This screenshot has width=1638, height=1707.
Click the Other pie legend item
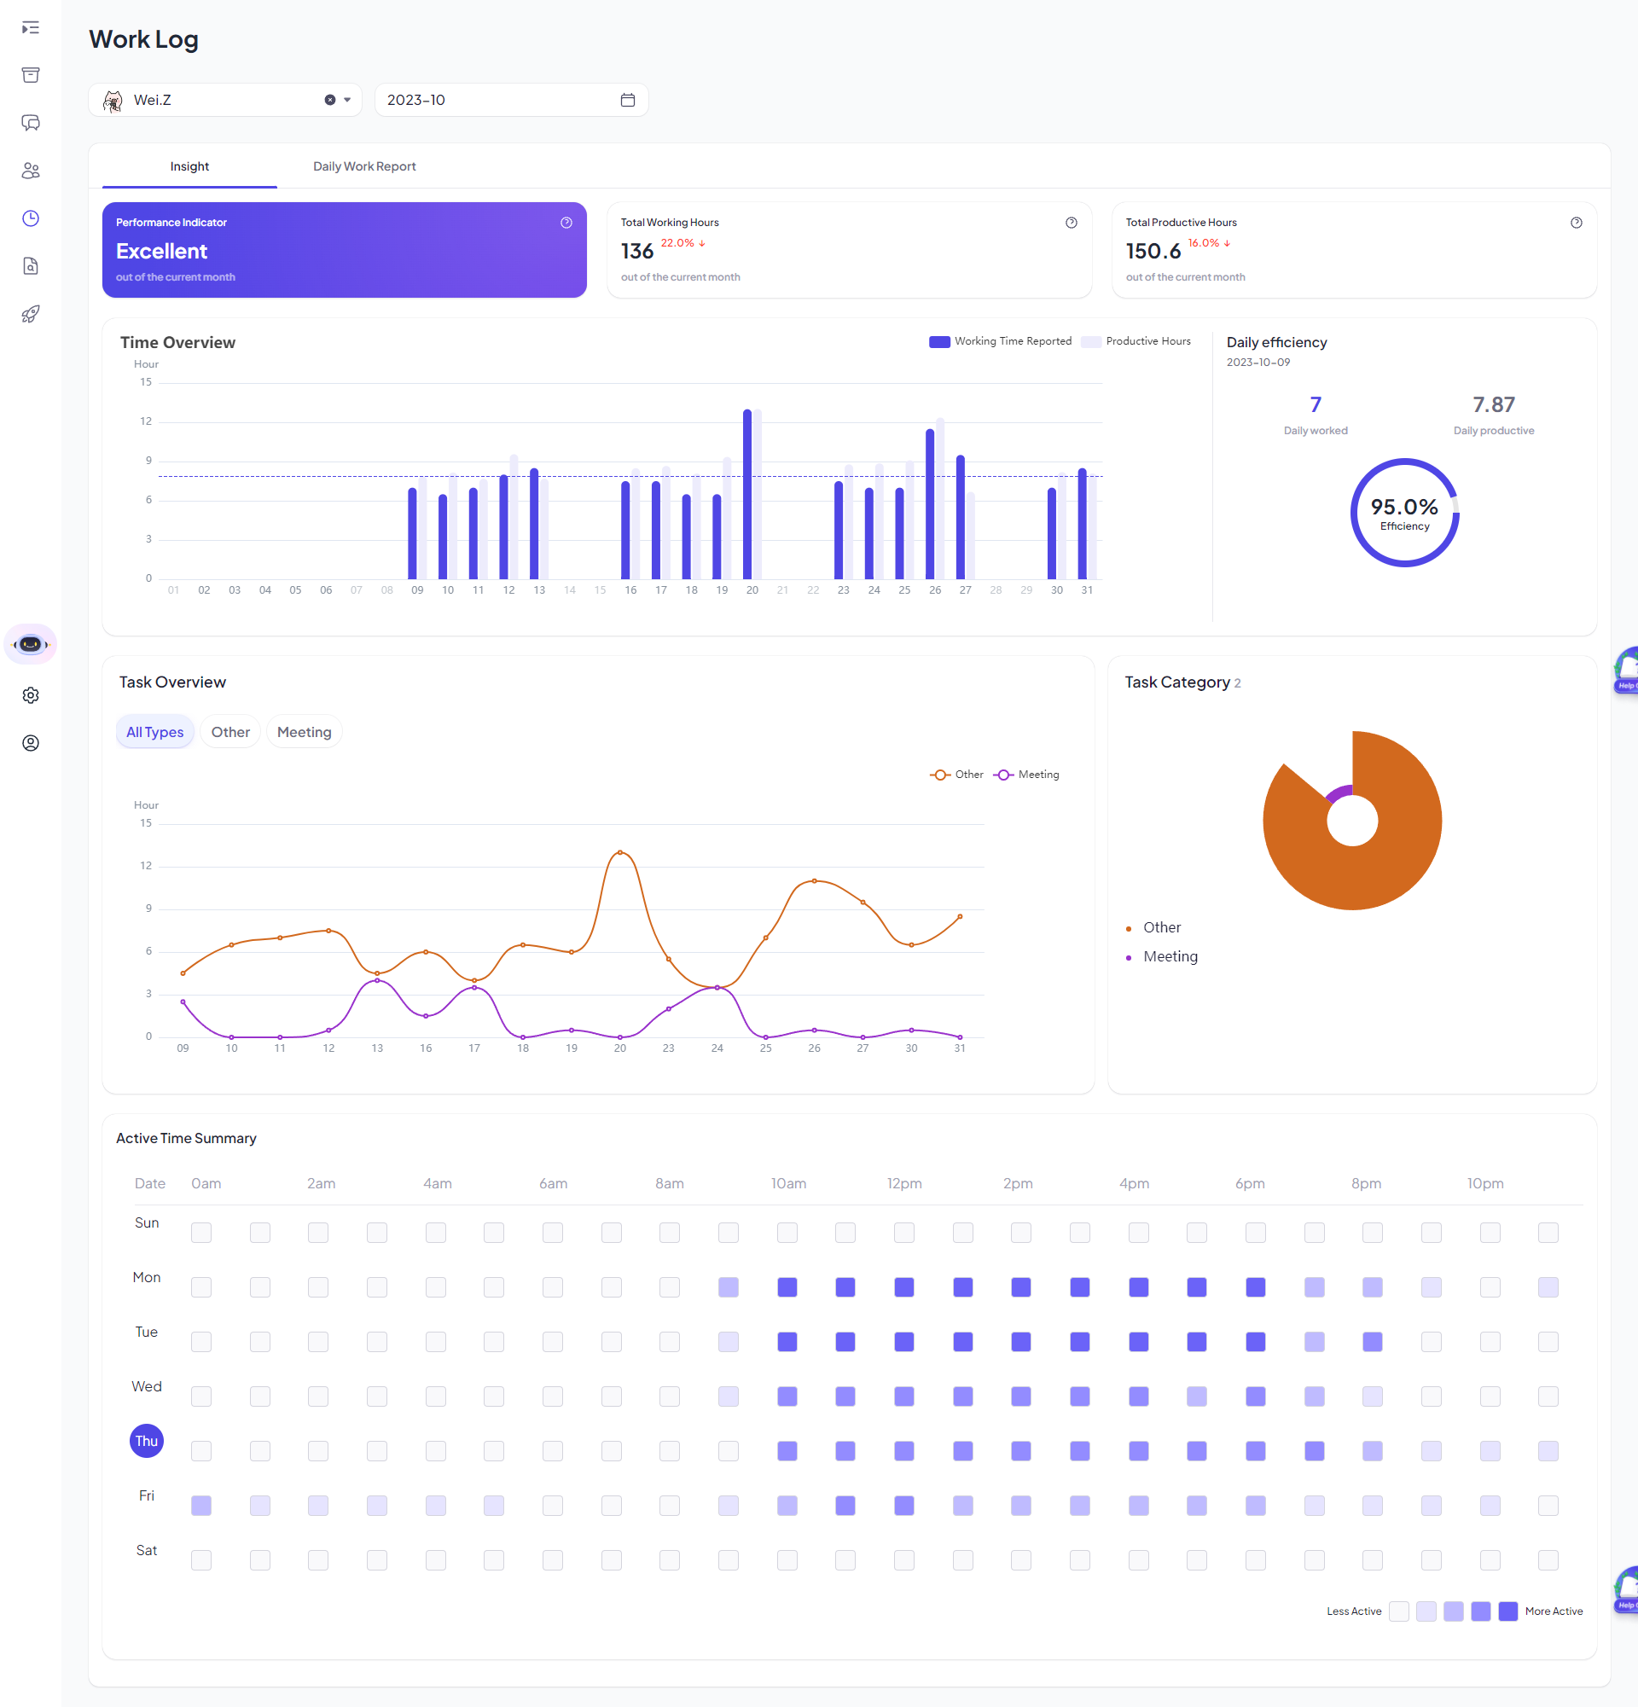click(x=1153, y=928)
